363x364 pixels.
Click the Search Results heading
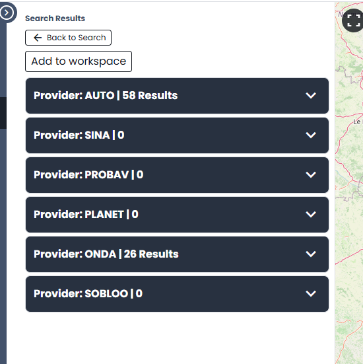(55, 18)
